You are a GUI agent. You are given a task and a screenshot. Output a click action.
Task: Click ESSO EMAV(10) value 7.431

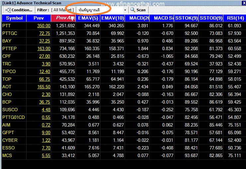point(118,148)
